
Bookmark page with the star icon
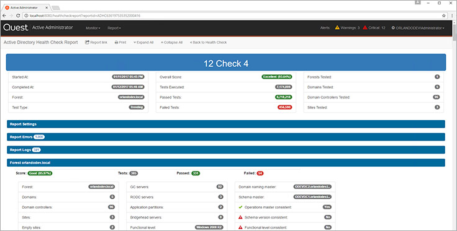[443, 15]
